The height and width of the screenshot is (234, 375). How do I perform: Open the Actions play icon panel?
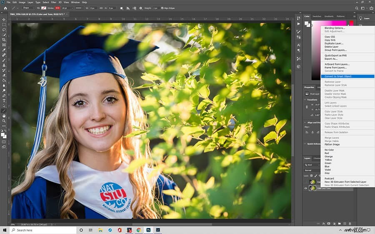(298, 24)
